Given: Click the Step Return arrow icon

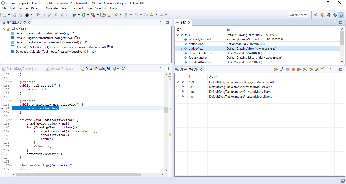Looking at the screenshot, I should pos(317,69).
